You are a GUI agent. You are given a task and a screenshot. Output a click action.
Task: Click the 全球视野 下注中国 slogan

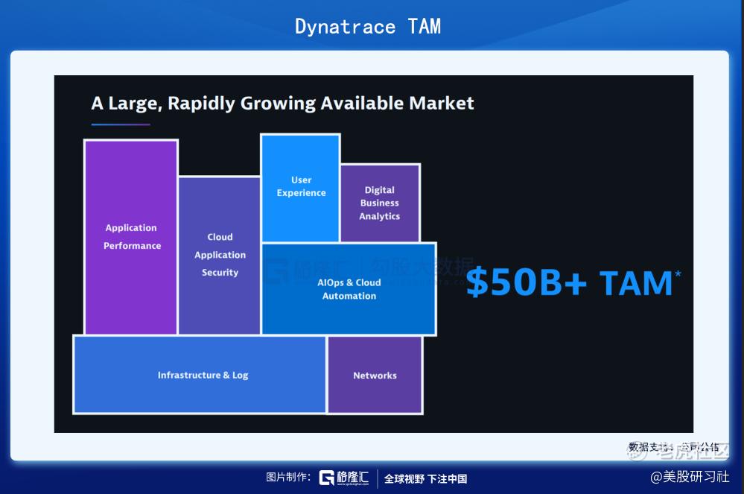425,479
